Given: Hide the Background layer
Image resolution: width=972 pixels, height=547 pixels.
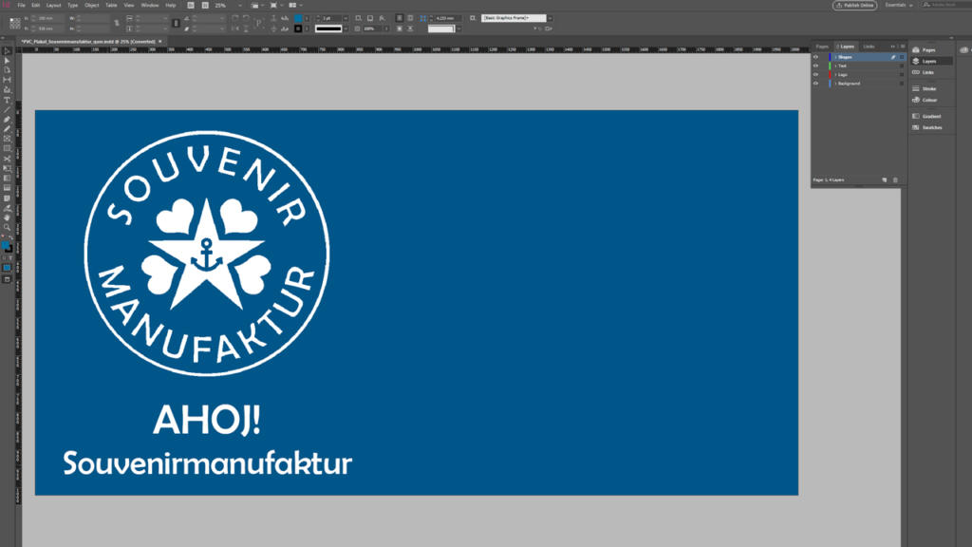Looking at the screenshot, I should 815,84.
